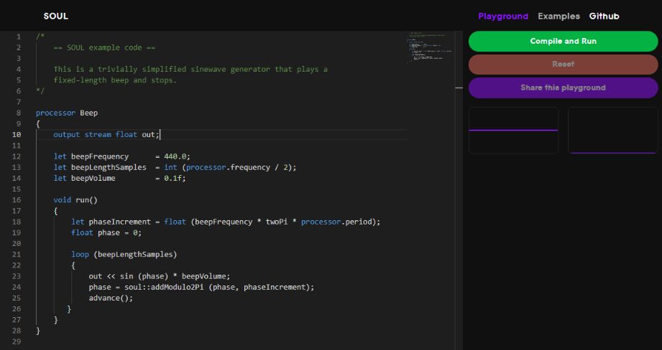Click 'fixed-length beep and stops.' comment

point(115,80)
